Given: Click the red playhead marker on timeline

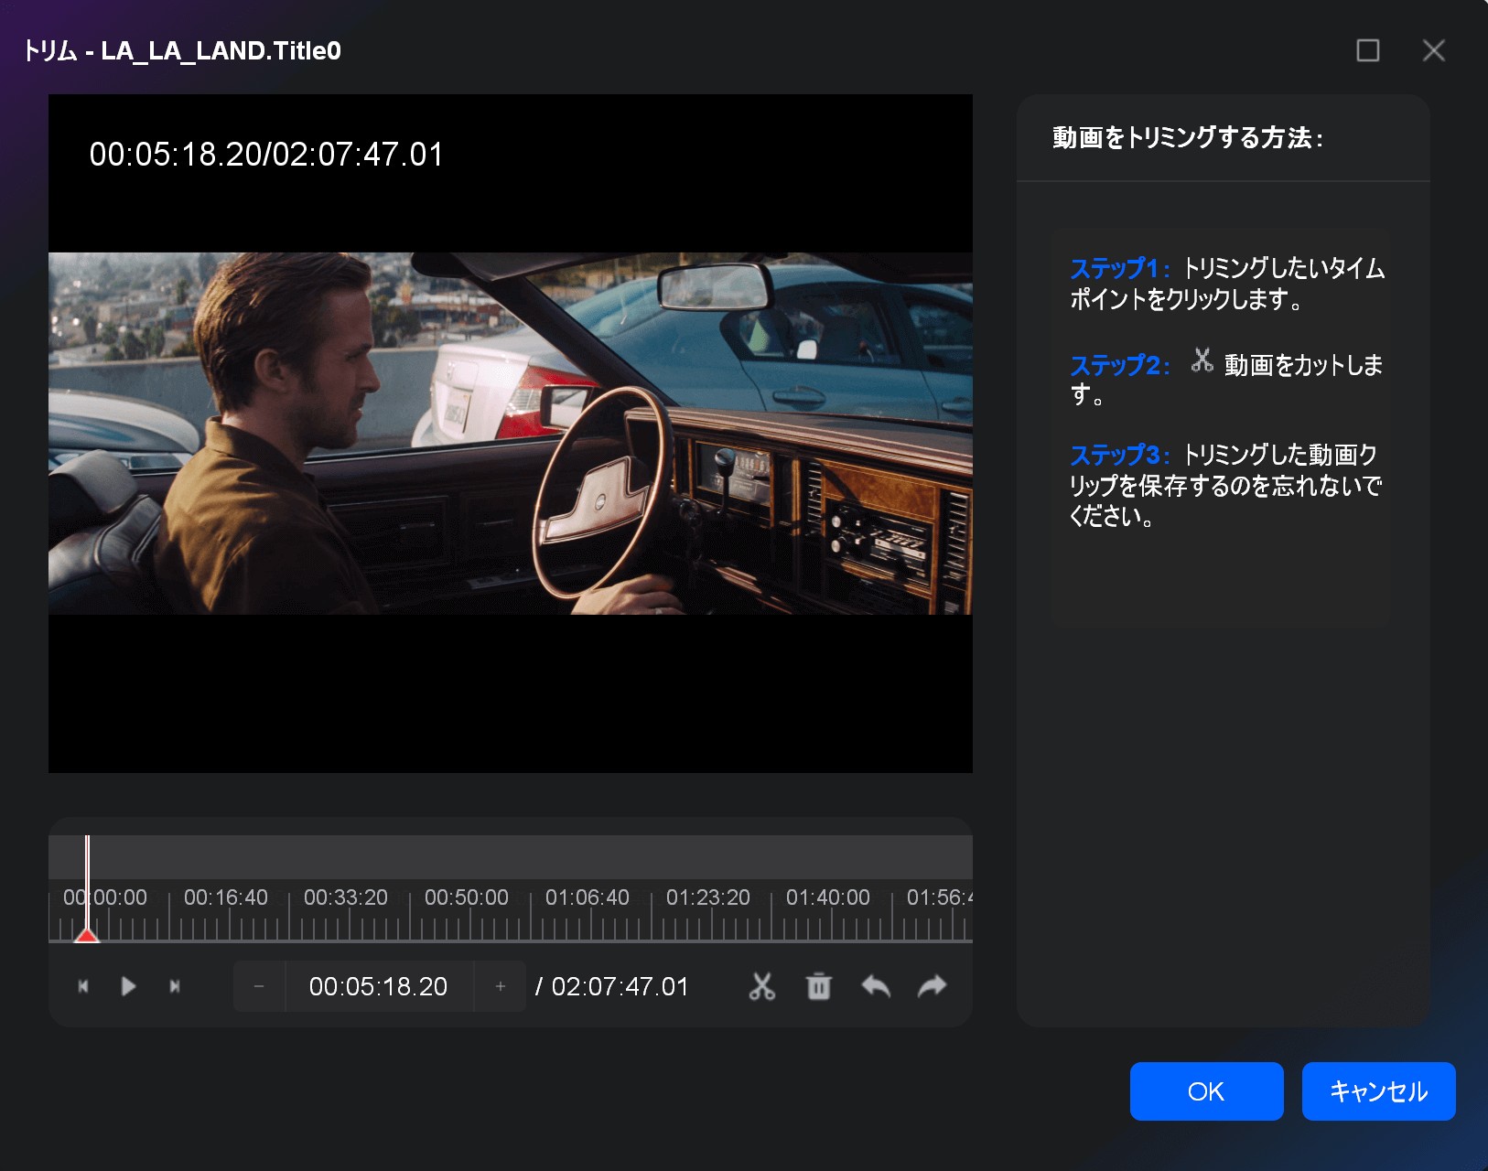Looking at the screenshot, I should (87, 934).
